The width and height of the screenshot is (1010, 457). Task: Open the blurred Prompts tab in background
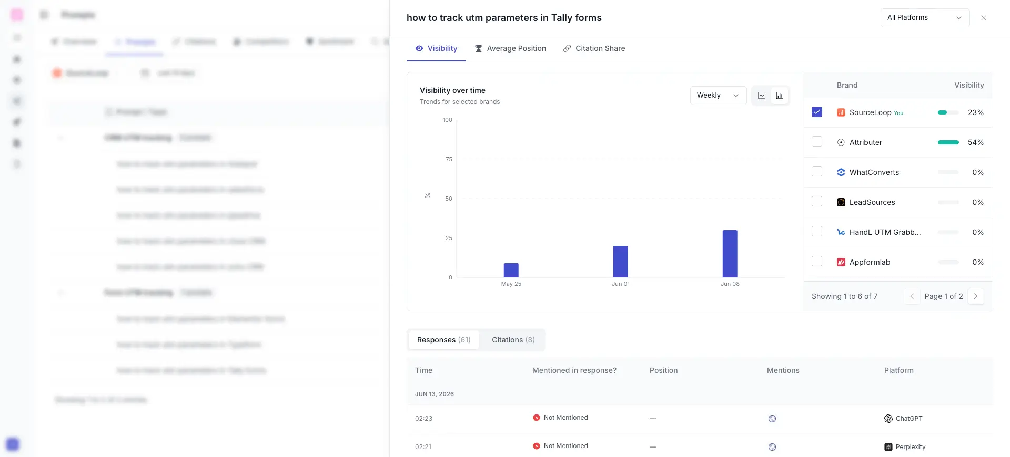pos(135,41)
